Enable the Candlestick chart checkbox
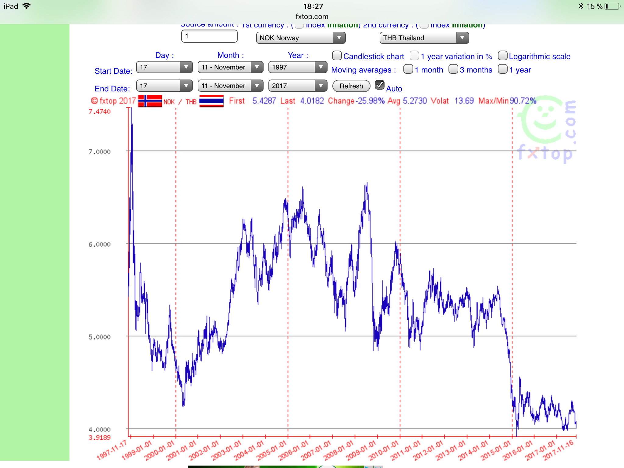Screen dimensions: 624x468 click(337, 56)
